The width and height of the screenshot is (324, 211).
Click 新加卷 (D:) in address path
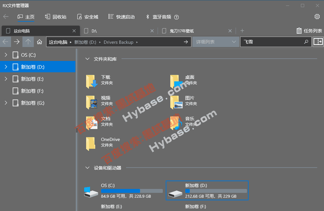(x=85, y=42)
